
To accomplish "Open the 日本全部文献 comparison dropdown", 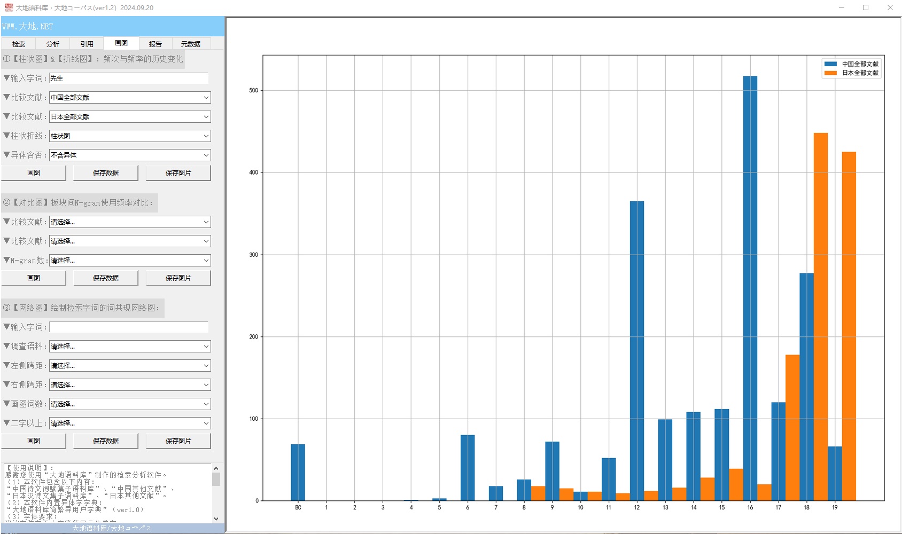I will coord(130,116).
